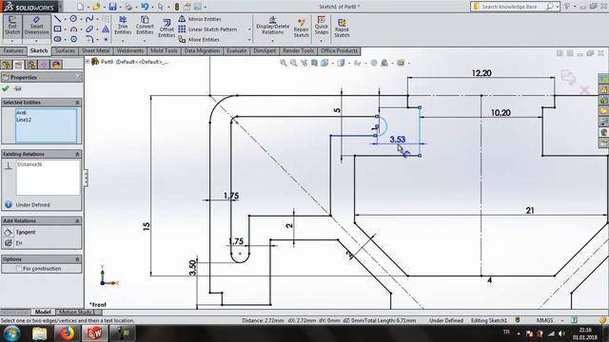Screen dimensions: 609x342
Task: Click Move Entities
Action: pos(199,40)
